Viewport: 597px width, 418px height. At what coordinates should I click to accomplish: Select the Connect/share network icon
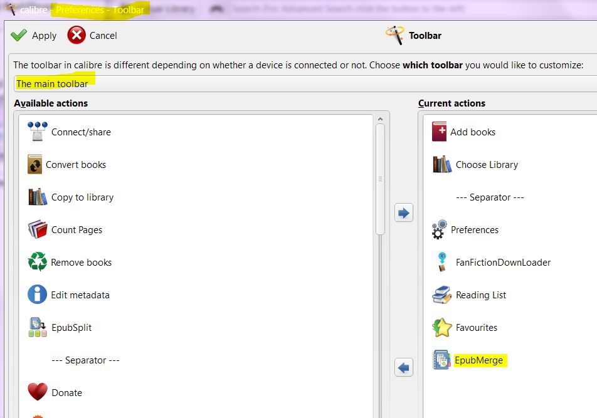click(38, 132)
